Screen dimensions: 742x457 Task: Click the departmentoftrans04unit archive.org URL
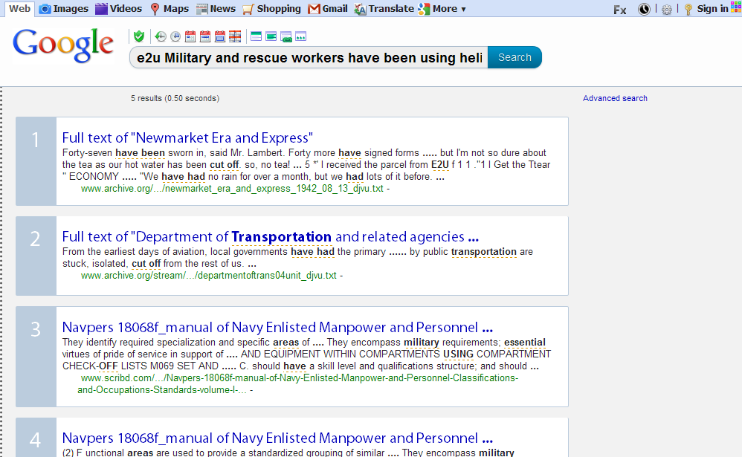(x=209, y=276)
